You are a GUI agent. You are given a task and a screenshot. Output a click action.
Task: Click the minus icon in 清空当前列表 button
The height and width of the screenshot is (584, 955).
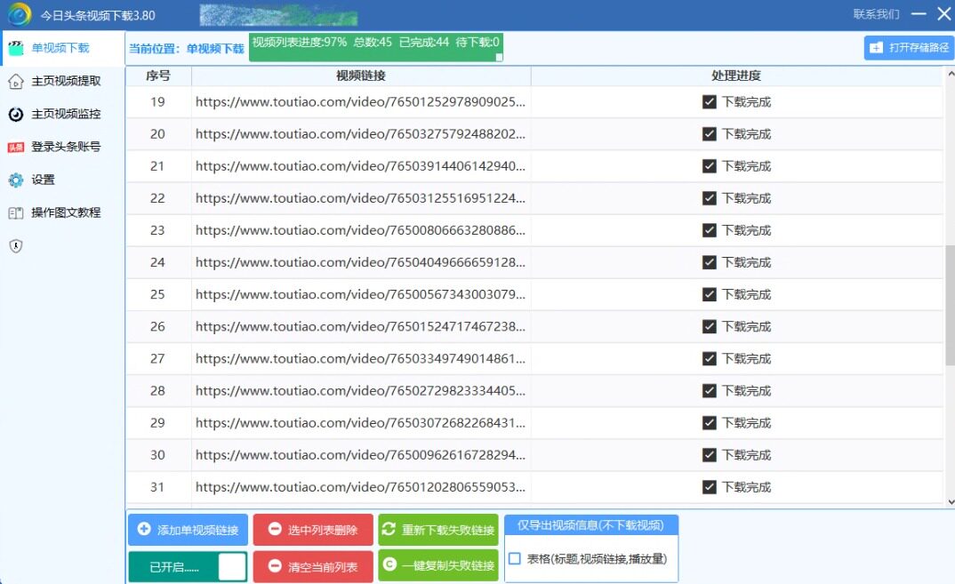tap(275, 565)
